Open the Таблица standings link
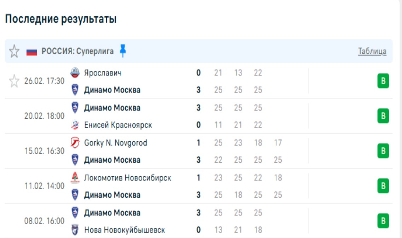The height and width of the screenshot is (238, 402). [x=372, y=51]
